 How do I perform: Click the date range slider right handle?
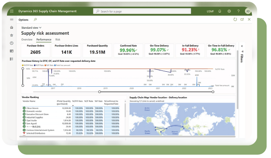tap(213, 92)
